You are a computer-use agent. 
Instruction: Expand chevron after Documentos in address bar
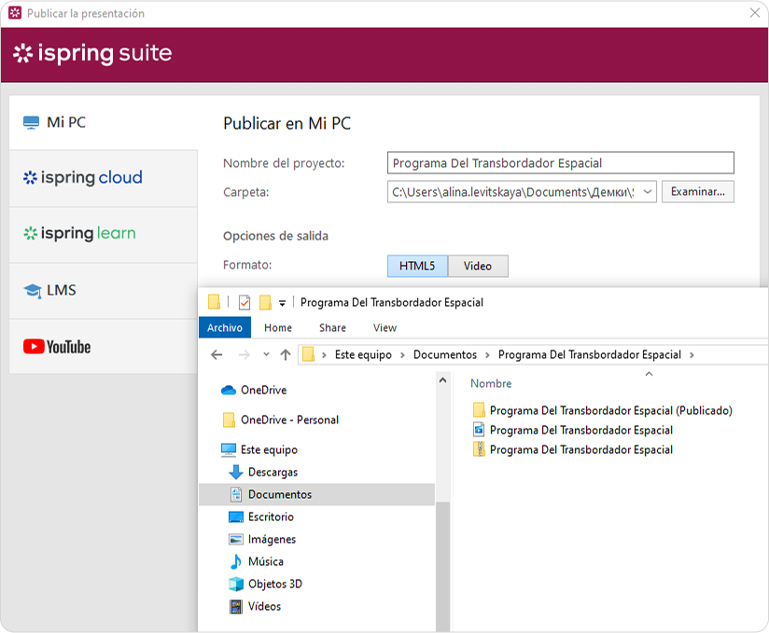pyautogui.click(x=487, y=355)
